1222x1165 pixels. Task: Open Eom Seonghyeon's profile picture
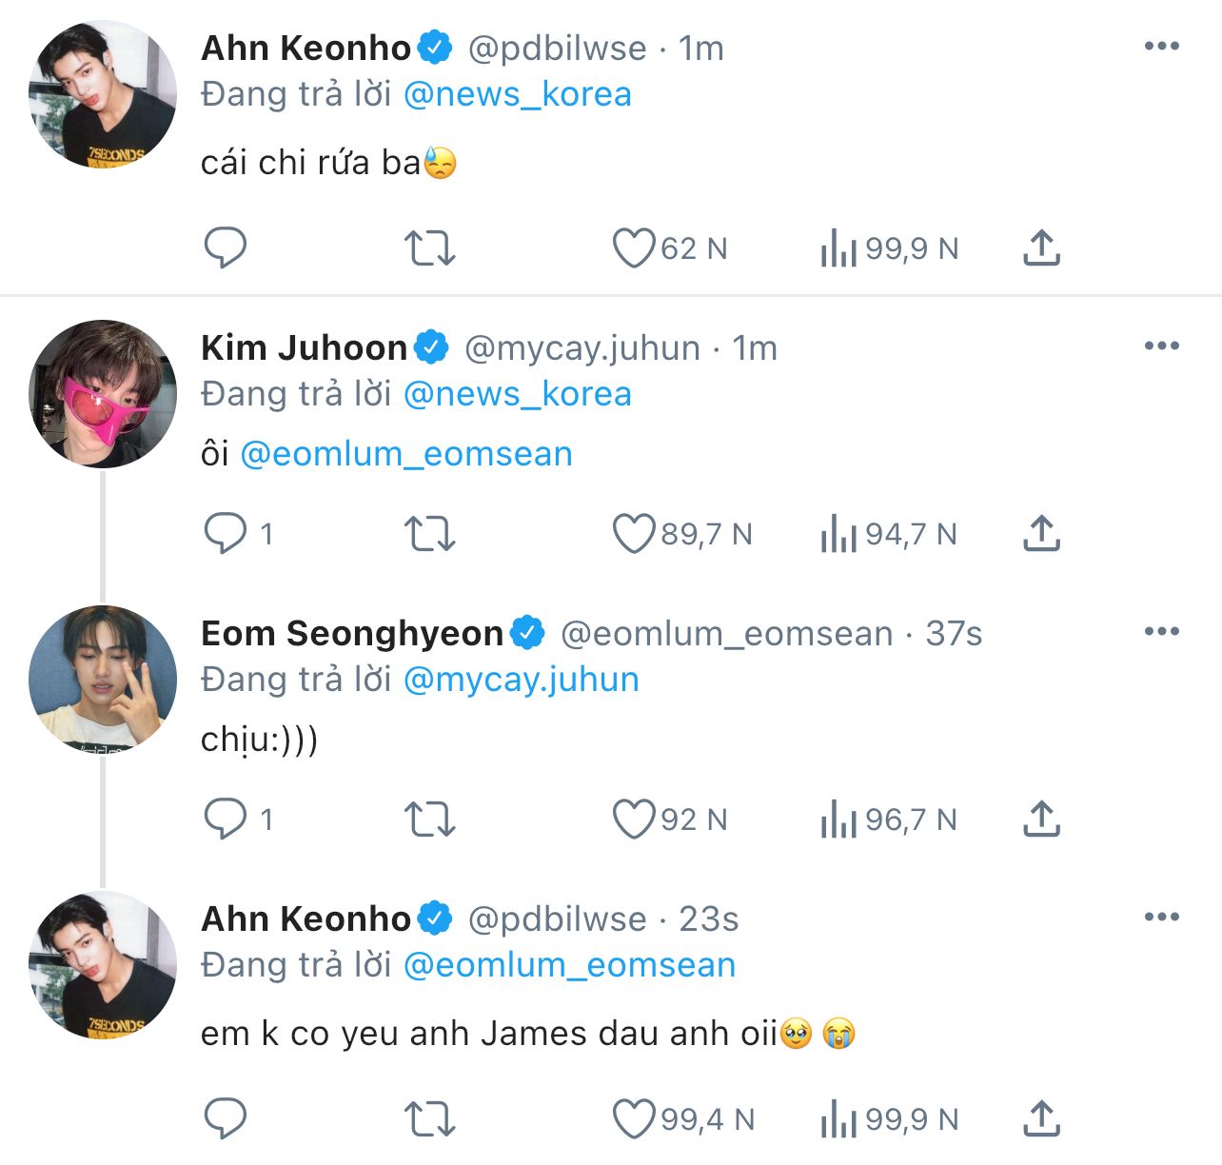(x=103, y=680)
